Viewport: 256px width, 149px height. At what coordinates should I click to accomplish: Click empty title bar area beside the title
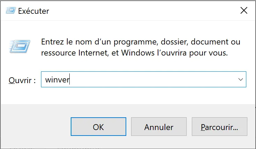tap(138, 11)
